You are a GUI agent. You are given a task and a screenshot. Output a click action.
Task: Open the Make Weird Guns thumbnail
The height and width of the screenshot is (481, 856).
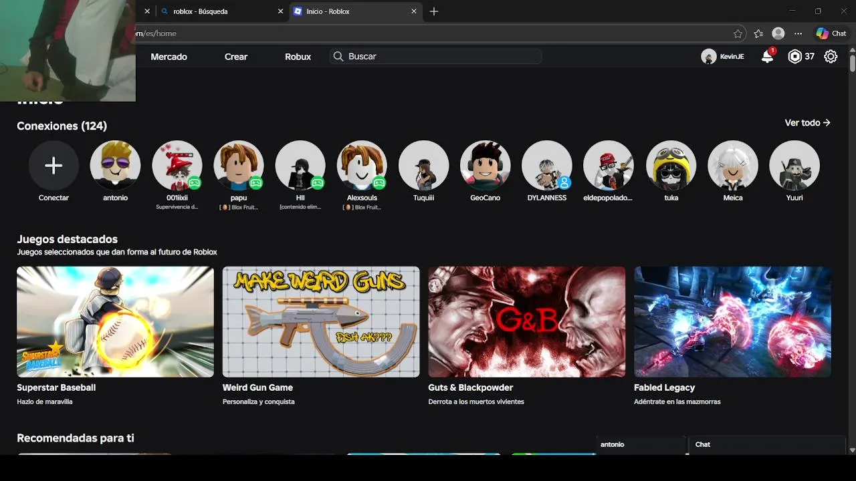click(x=321, y=322)
